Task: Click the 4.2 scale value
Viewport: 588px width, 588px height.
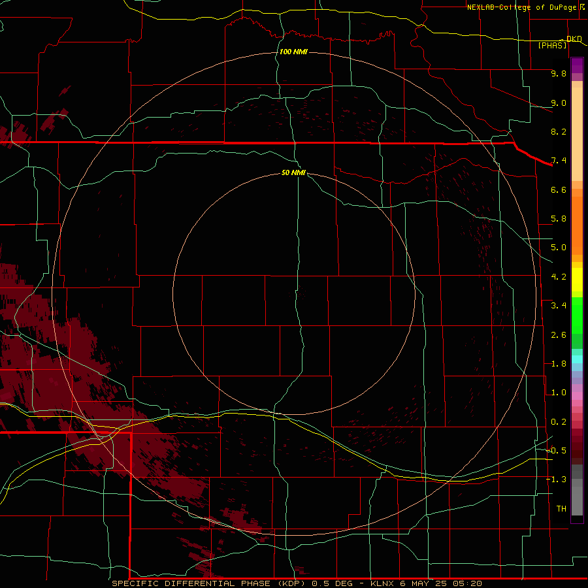Action: coord(559,277)
